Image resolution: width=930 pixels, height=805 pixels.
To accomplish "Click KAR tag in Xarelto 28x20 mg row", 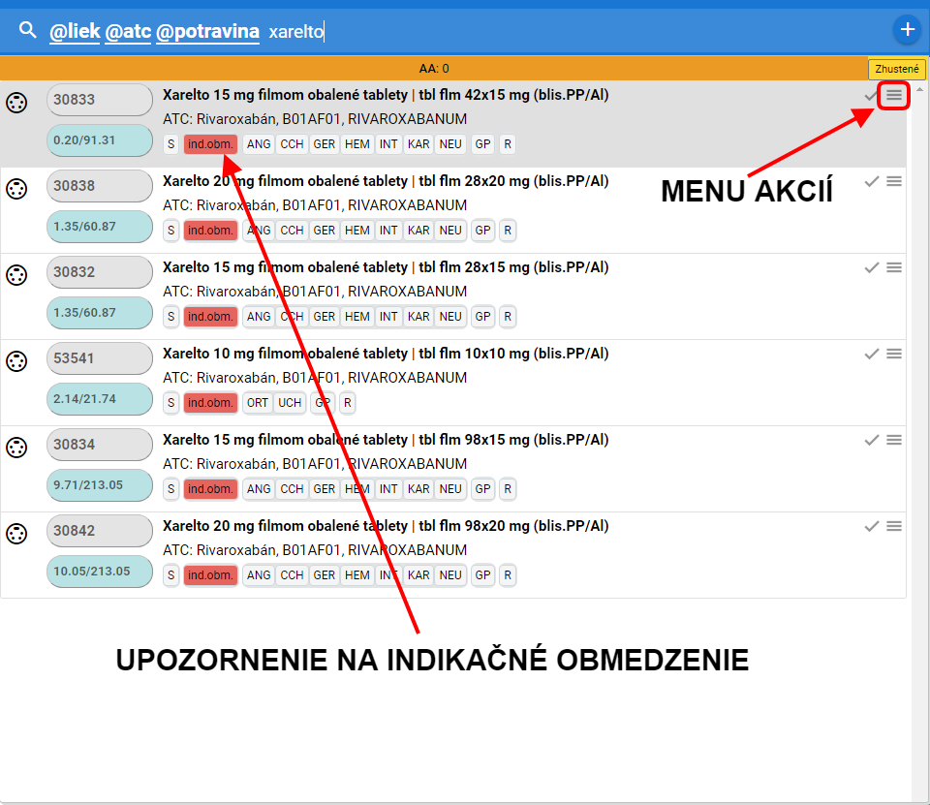I will (418, 231).
